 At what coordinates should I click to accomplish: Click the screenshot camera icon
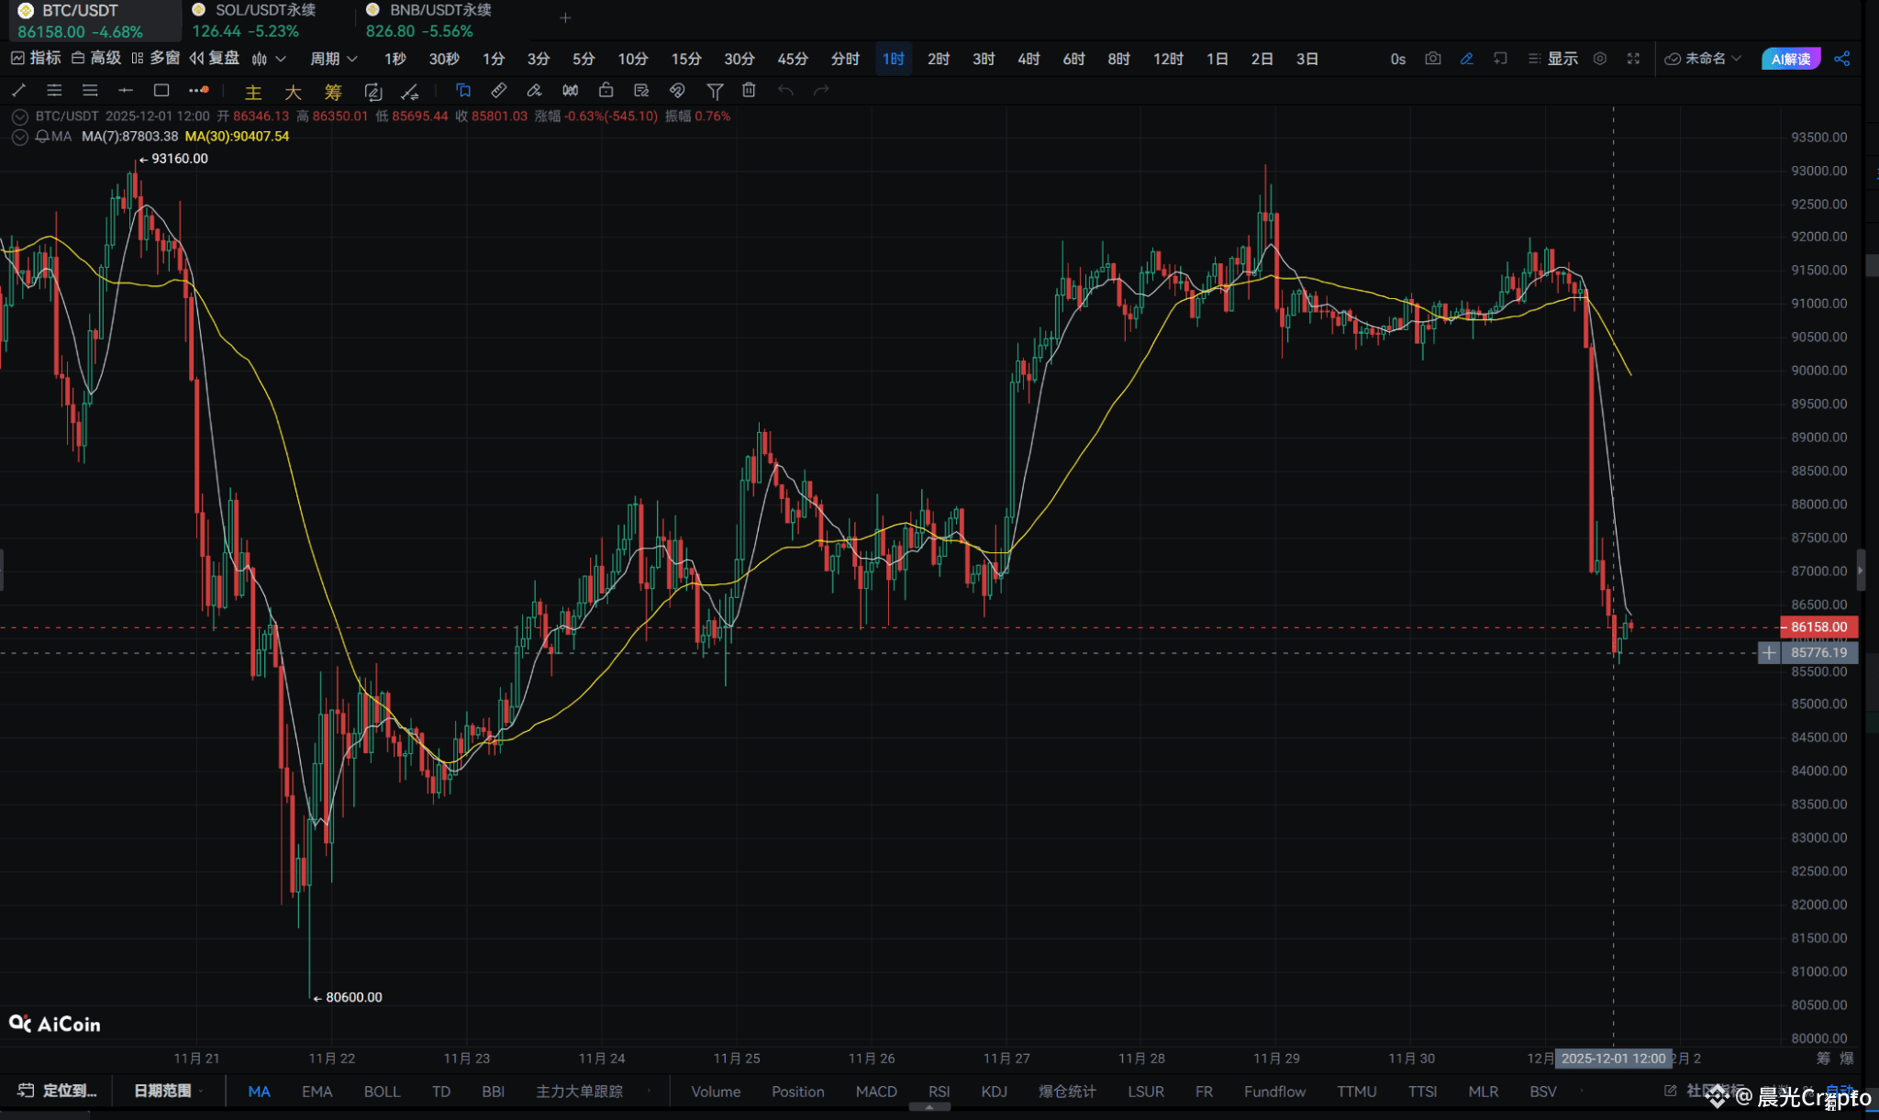click(1432, 59)
